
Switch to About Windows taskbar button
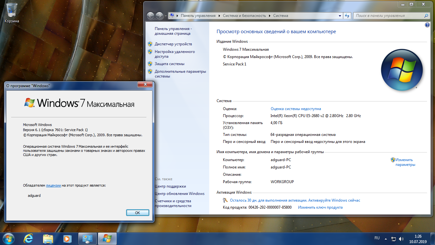tap(107, 239)
